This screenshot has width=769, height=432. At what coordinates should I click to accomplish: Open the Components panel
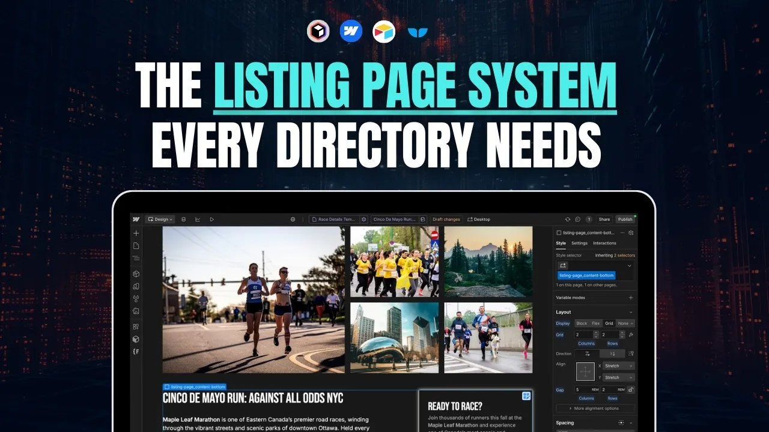coord(136,273)
